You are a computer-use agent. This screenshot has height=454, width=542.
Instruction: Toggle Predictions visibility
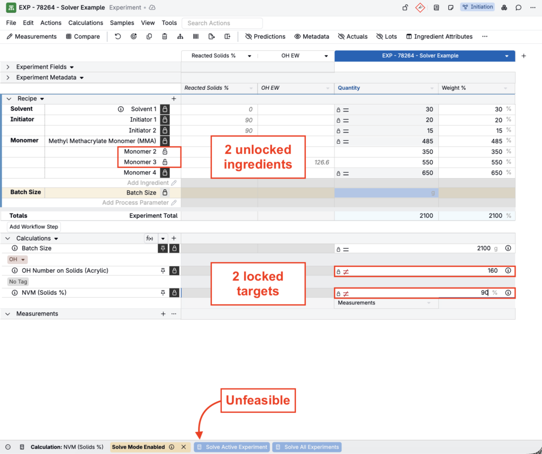(x=265, y=36)
